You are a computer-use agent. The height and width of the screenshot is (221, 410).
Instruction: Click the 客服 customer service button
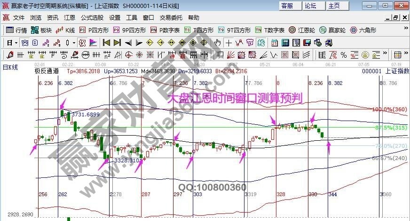[287, 6]
